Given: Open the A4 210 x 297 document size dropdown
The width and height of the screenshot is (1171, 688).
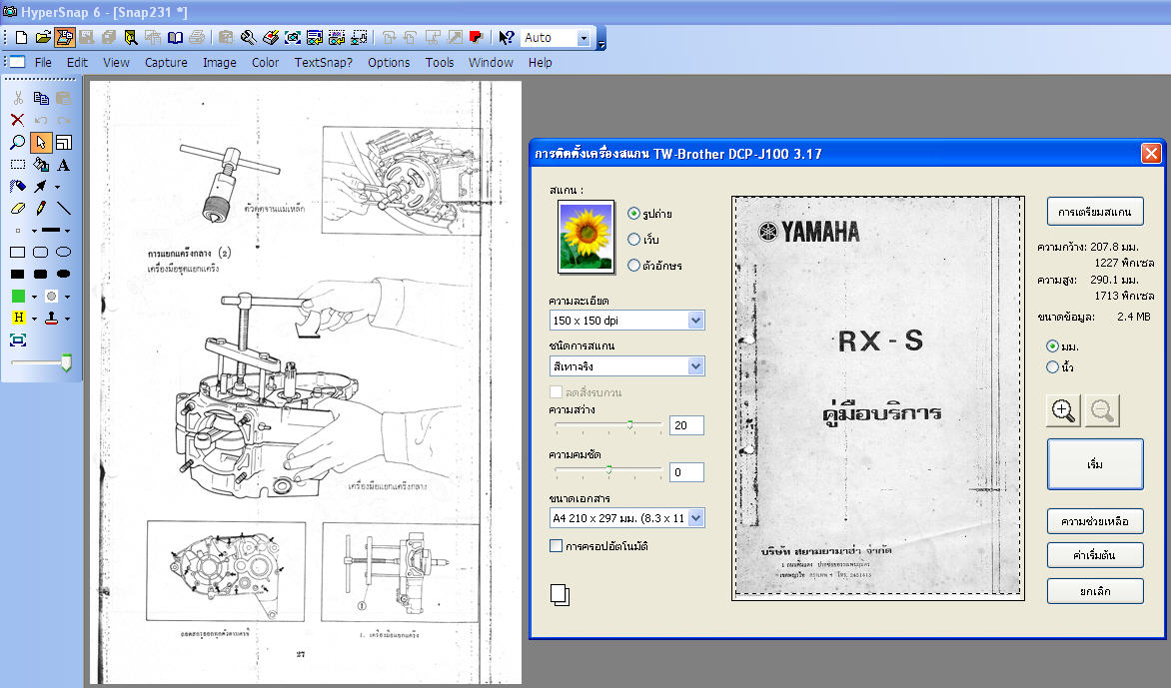Looking at the screenshot, I should point(695,518).
